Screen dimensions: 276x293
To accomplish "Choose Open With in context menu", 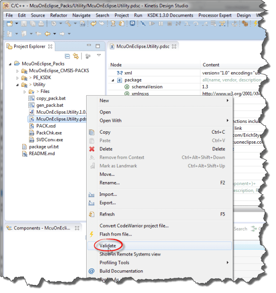I will click(x=160, y=120).
